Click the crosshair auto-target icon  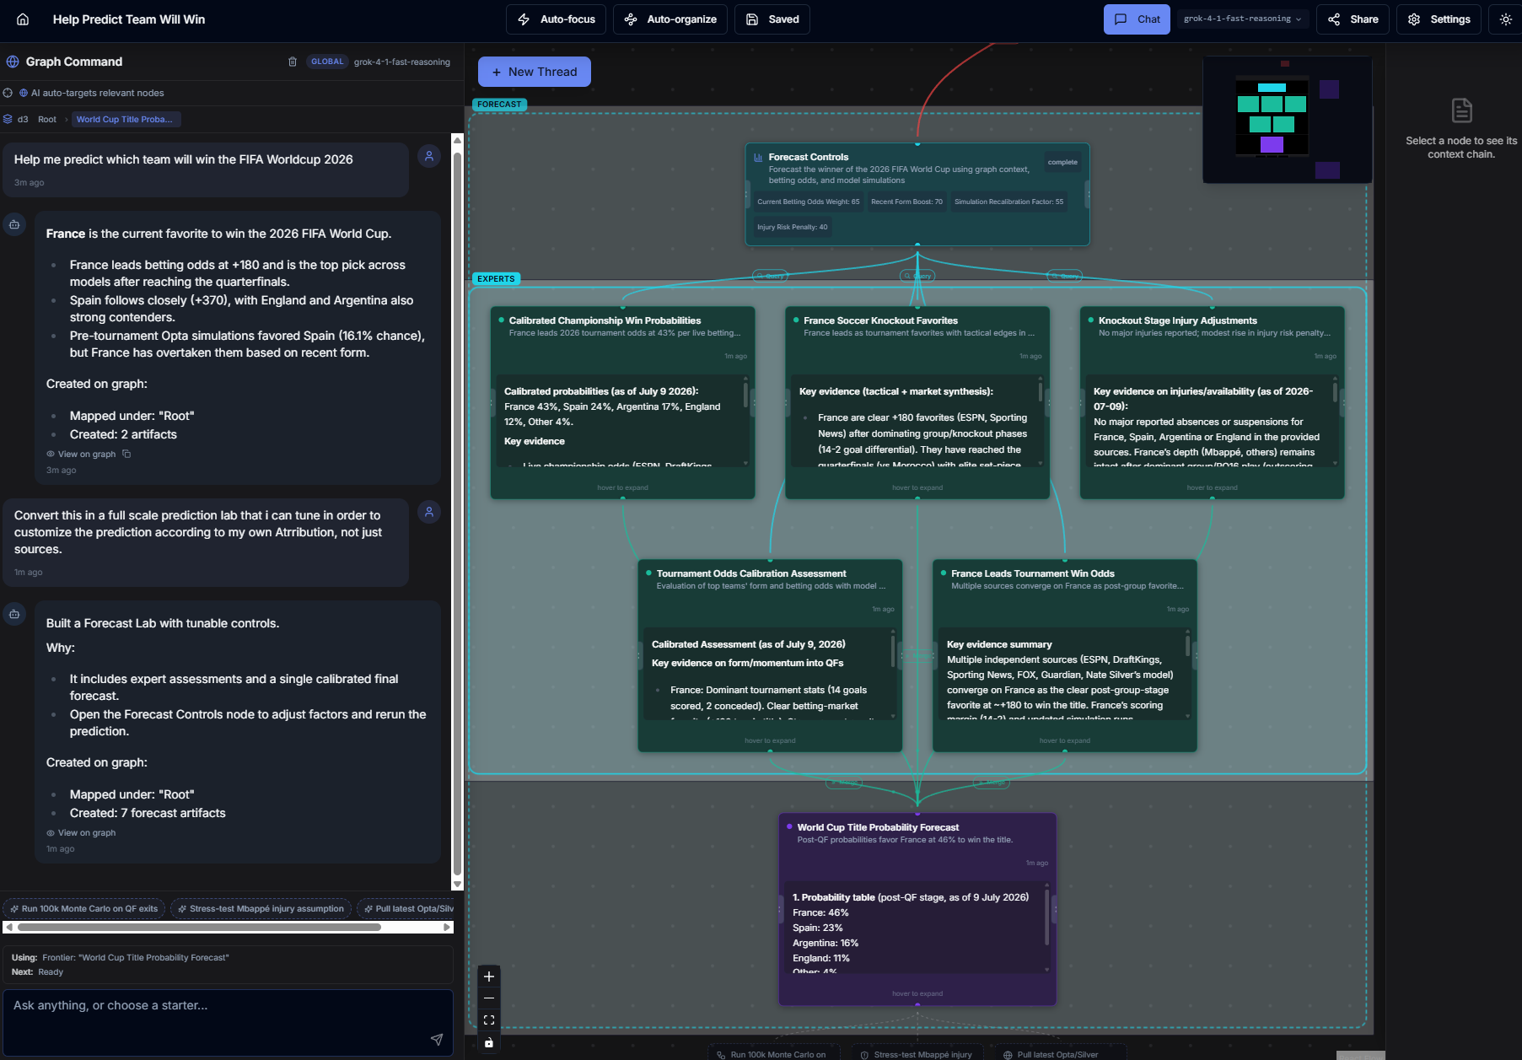point(8,93)
